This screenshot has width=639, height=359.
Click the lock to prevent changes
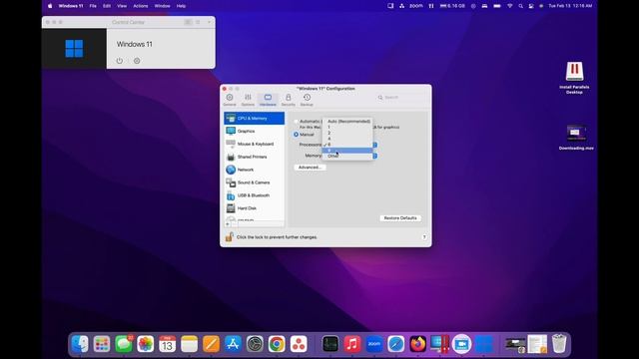229,237
